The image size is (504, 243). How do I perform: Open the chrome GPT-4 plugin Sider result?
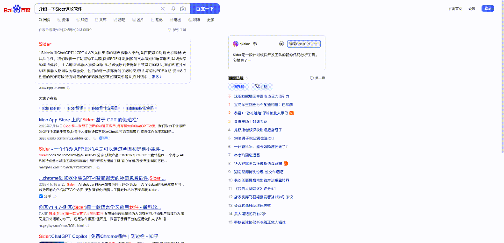(102, 178)
